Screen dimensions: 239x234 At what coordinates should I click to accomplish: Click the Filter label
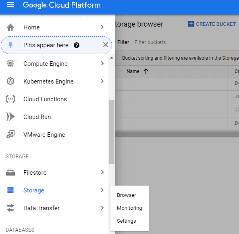(123, 42)
